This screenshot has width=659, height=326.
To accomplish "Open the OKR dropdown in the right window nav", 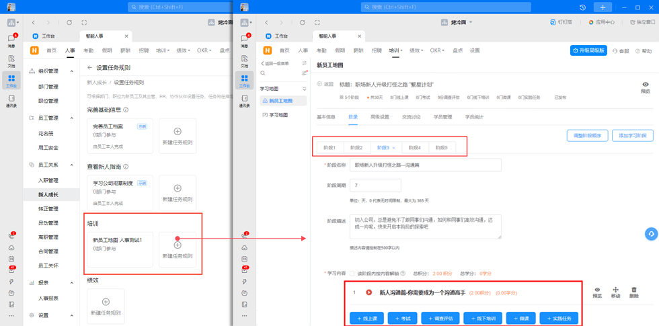I will [x=438, y=50].
